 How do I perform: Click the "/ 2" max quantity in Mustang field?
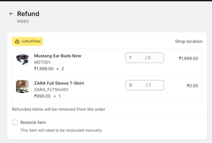148,58
